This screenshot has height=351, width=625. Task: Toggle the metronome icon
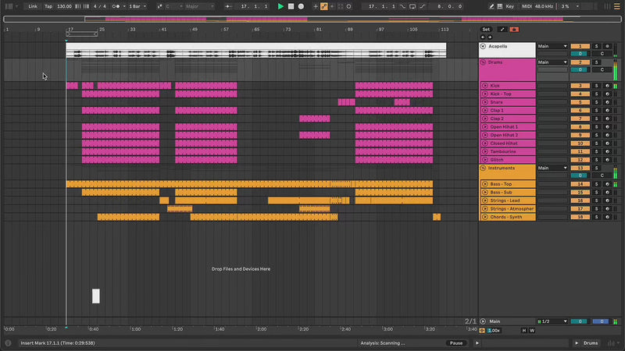click(x=116, y=6)
